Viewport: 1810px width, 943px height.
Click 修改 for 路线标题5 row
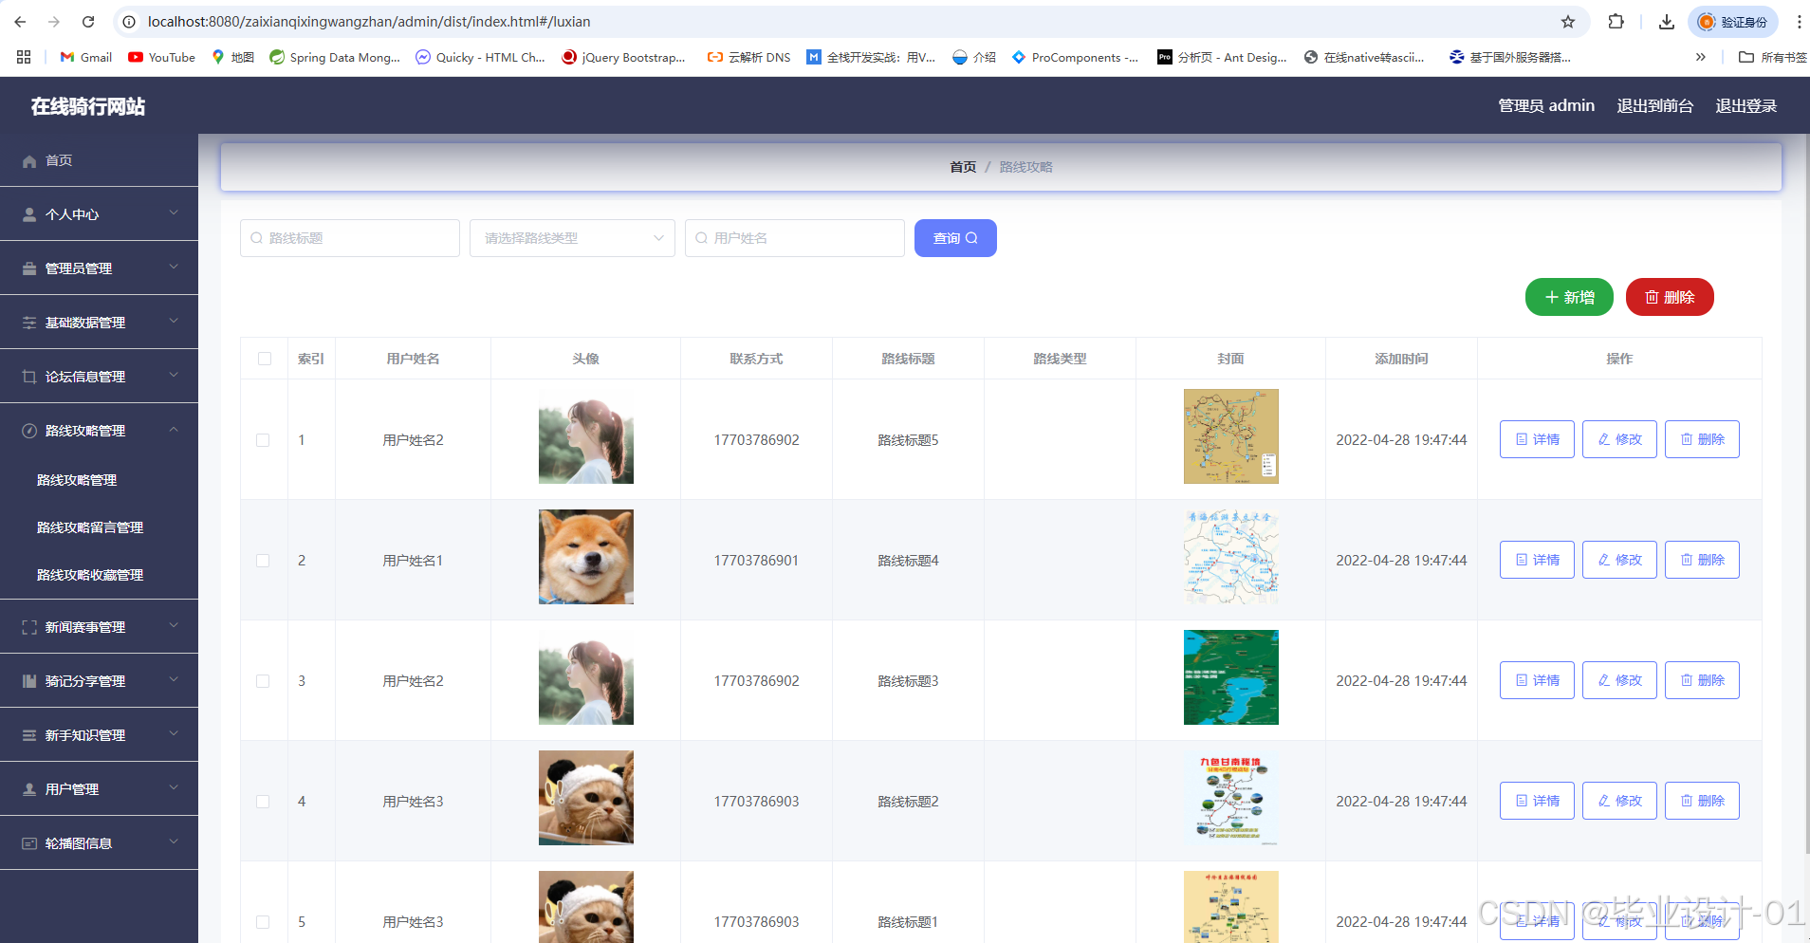[x=1619, y=439]
